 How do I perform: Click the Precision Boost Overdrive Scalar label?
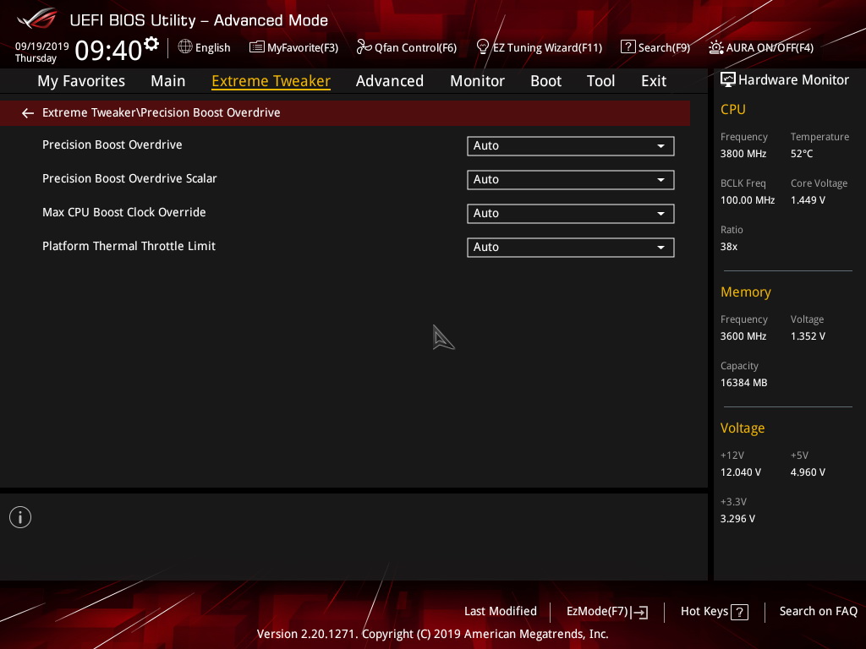[129, 178]
